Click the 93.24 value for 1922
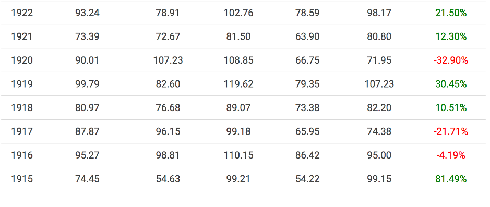Viewport: 490px width, 207px height. point(87,13)
